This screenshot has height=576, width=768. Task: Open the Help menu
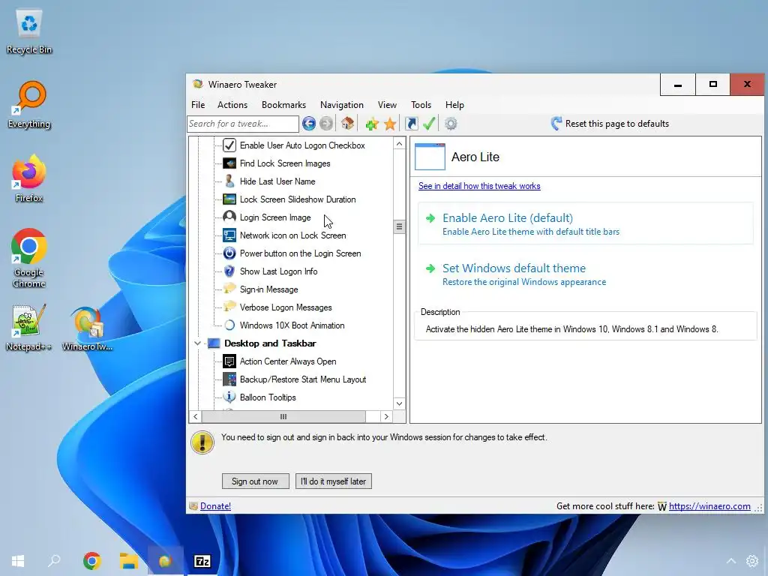[x=454, y=105]
